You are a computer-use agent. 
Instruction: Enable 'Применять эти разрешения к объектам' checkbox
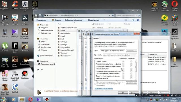coord(95,84)
